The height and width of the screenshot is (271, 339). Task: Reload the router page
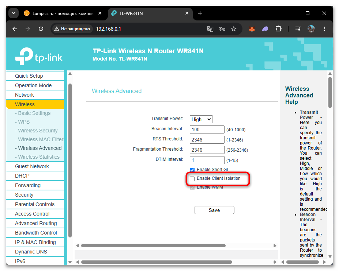[x=41, y=29]
